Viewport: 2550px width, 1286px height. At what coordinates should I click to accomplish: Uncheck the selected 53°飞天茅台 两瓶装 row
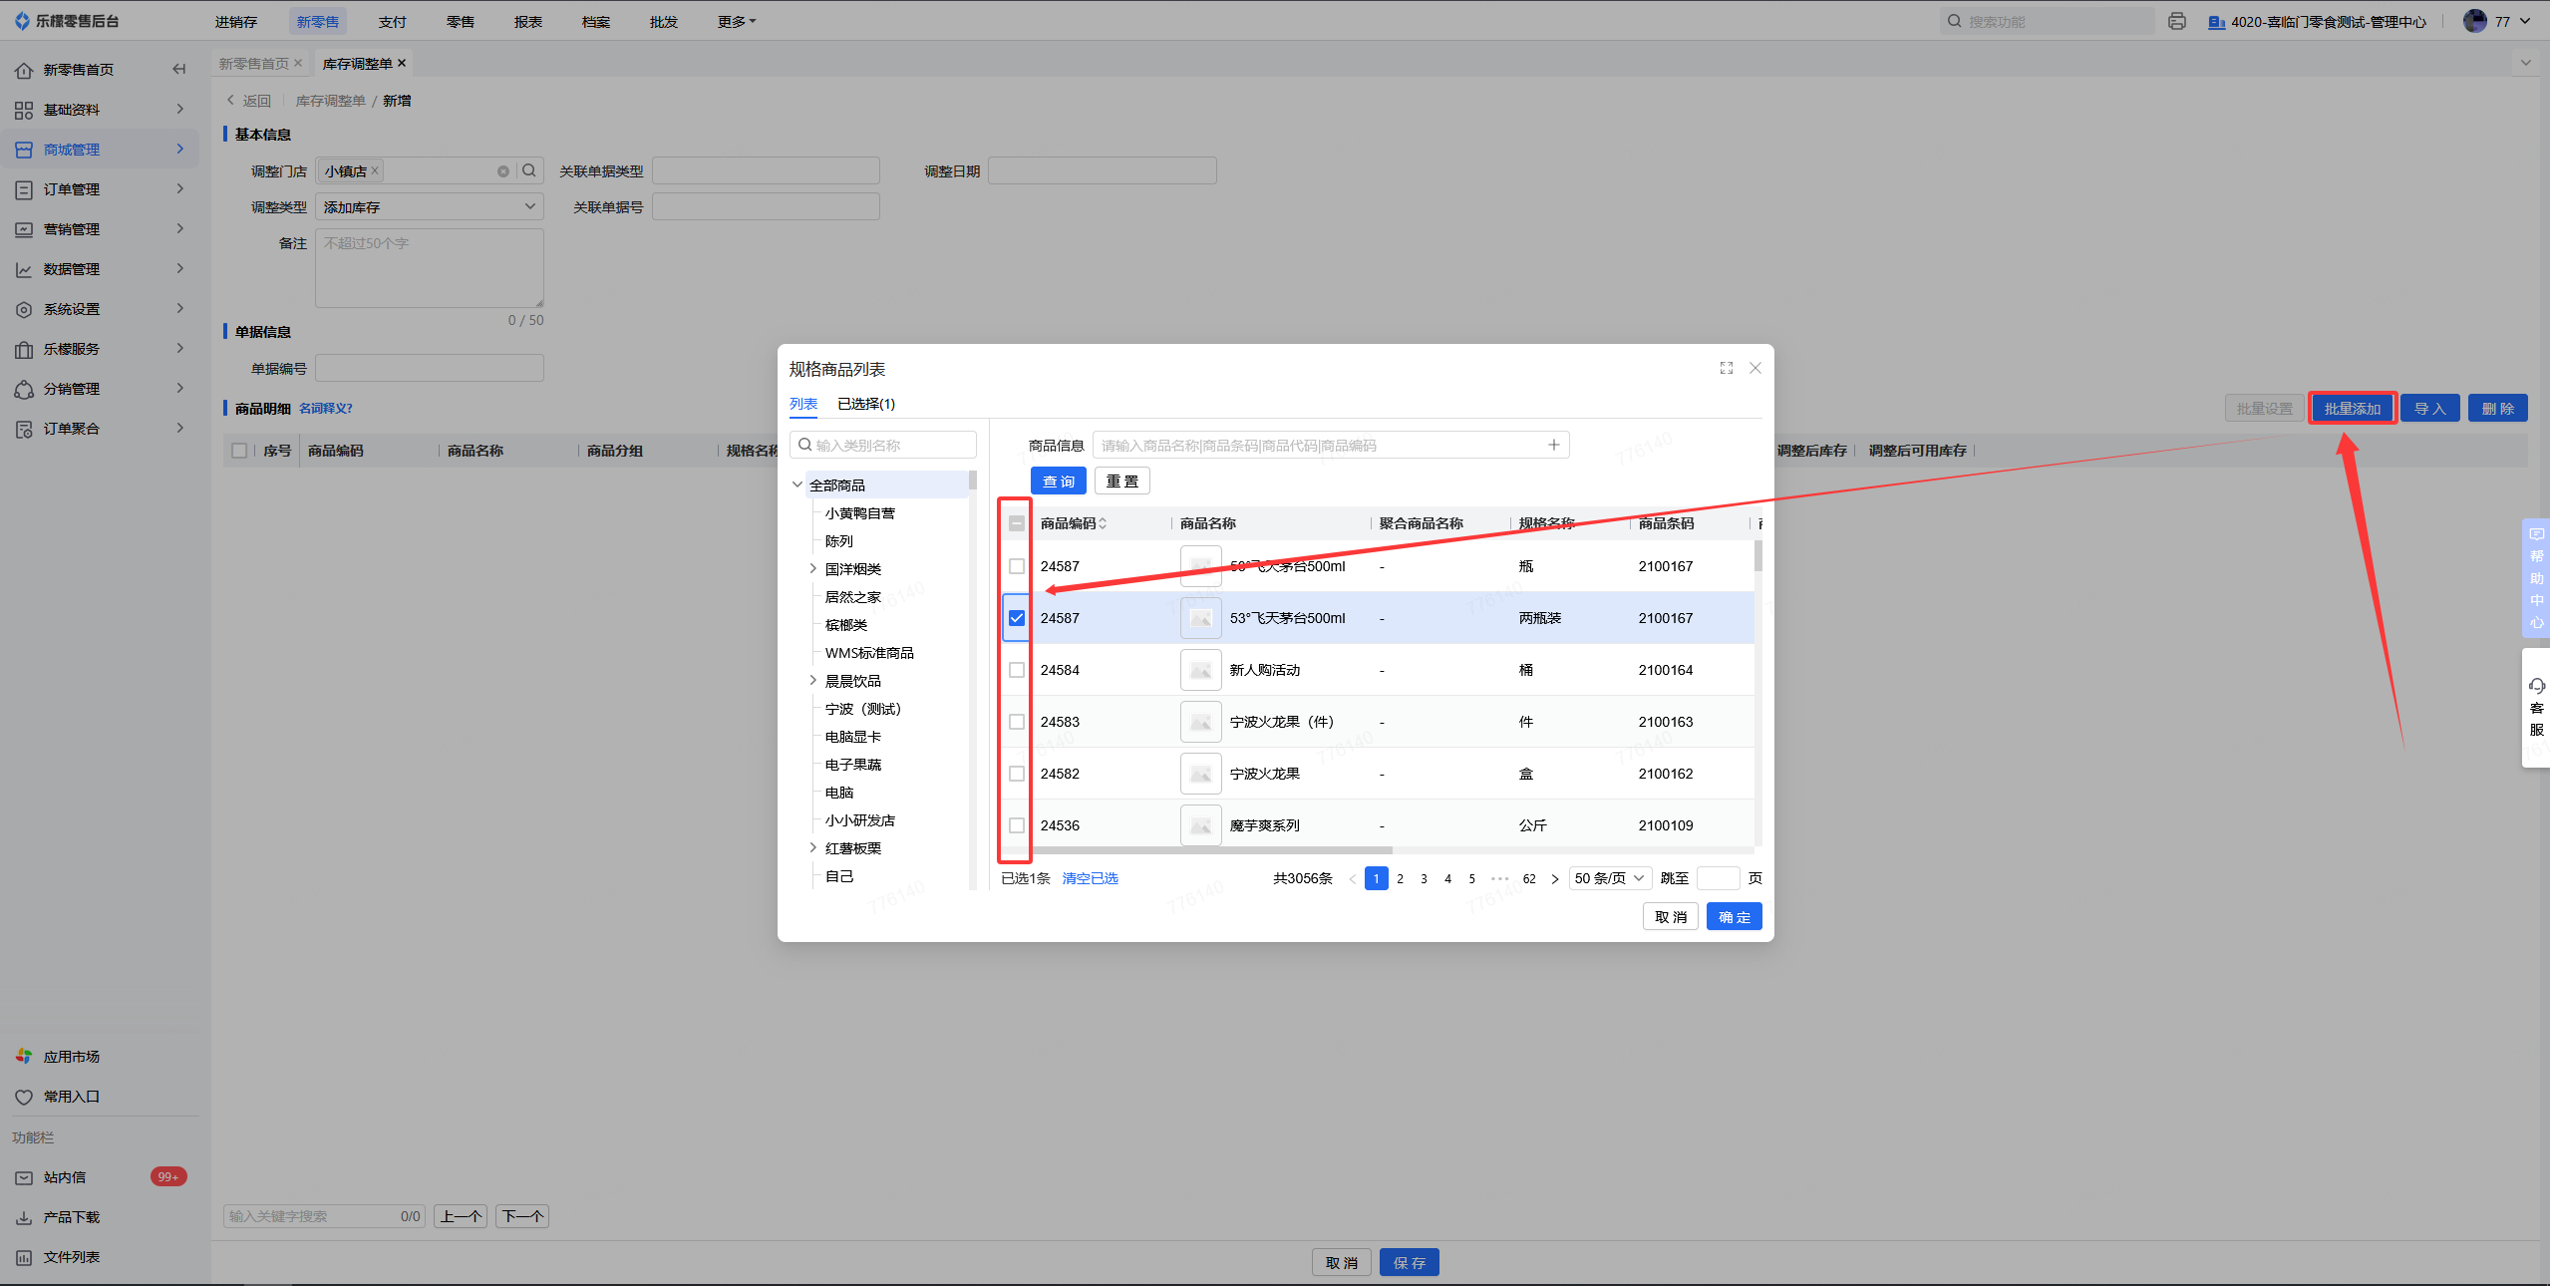click(x=1016, y=618)
